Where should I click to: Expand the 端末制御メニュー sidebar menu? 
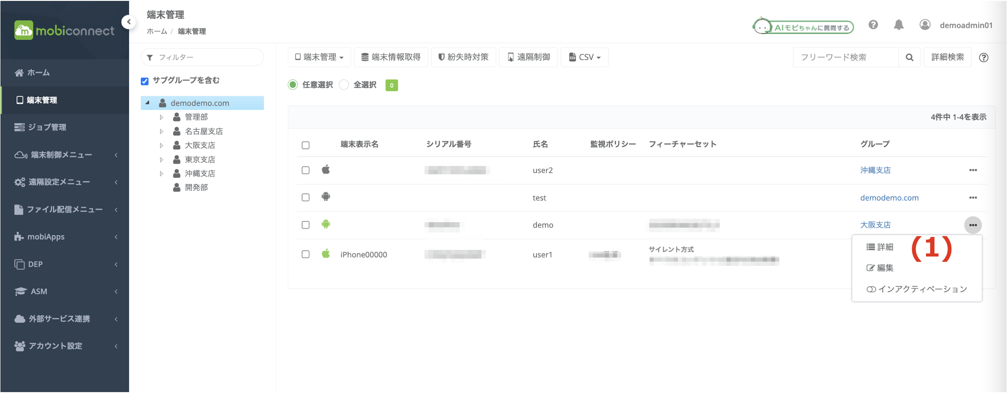click(x=65, y=155)
